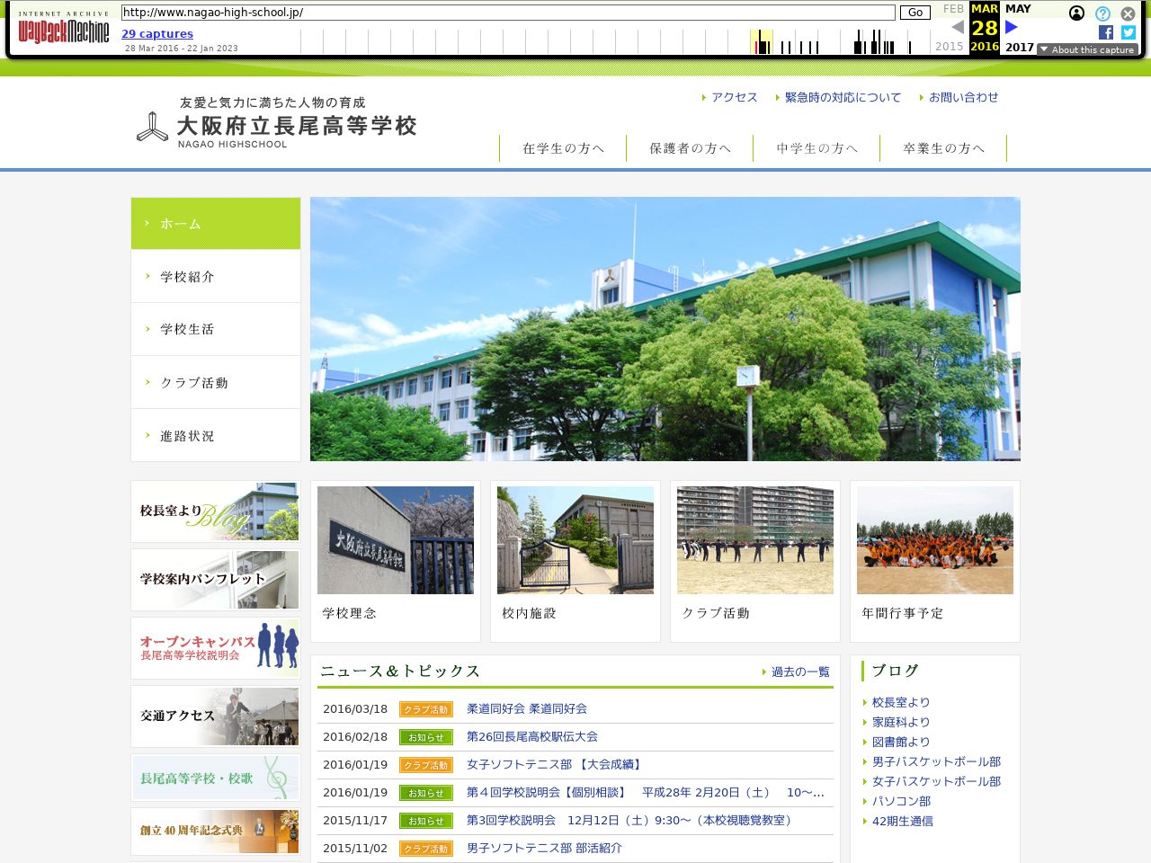
Task: Share capture on Facebook
Action: coord(1106,32)
